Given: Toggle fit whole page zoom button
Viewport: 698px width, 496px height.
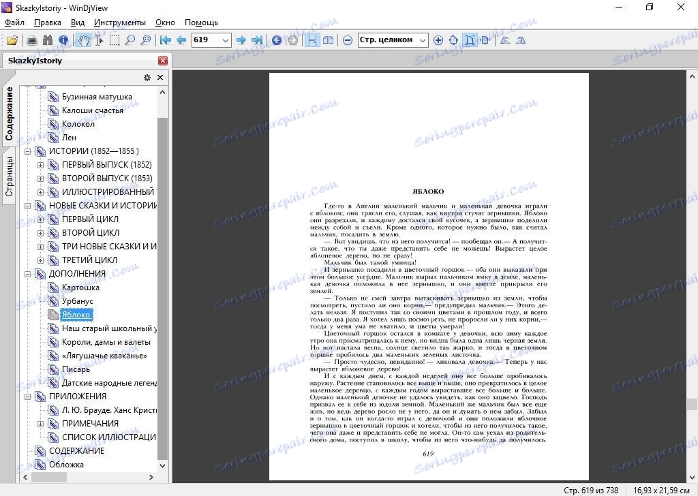Looking at the screenshot, I should pos(470,40).
